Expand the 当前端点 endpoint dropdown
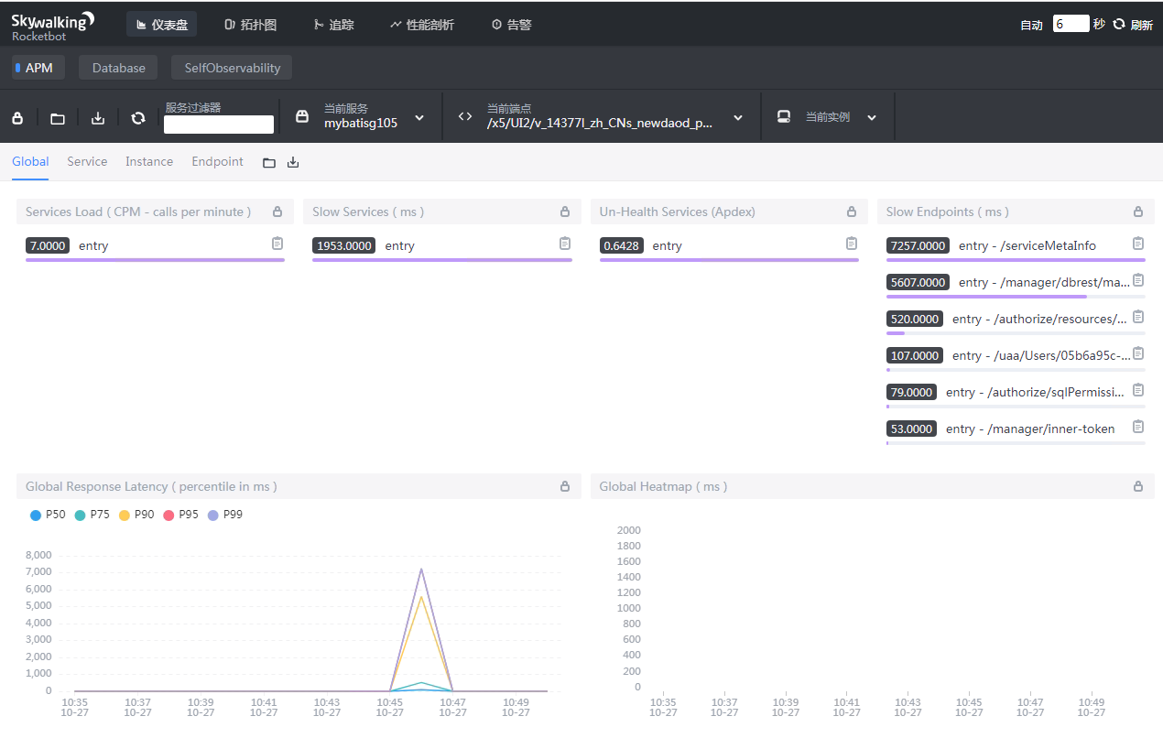The image size is (1163, 738). (738, 117)
